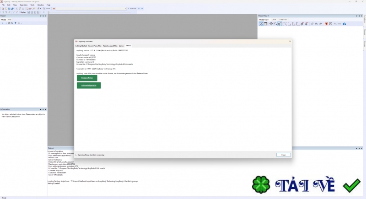This screenshot has width=366, height=199.
Task: Click the zoom-to-fit dashed magnifier icon
Action: click(285, 24)
